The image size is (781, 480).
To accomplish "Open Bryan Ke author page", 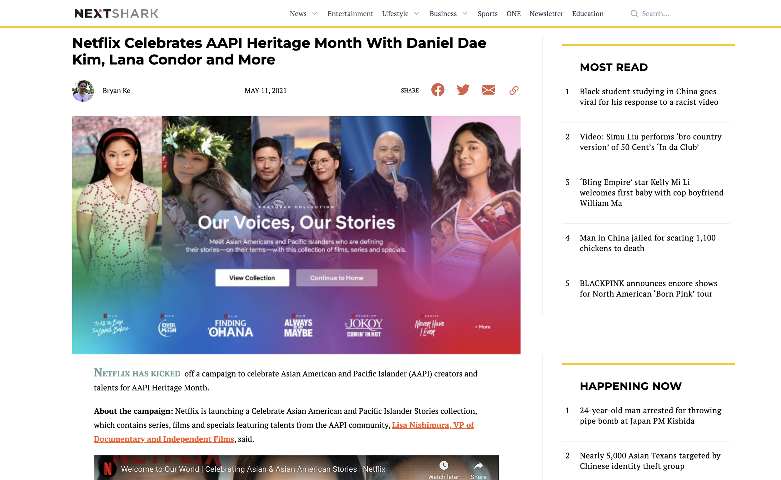I will 116,91.
